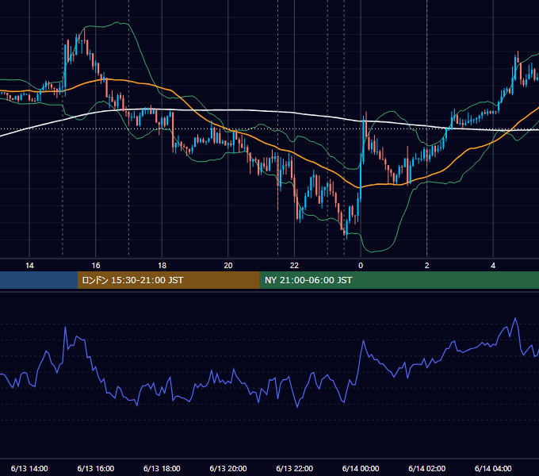Click the 6/14 04:00 date label on the bottom axis
Image resolution: width=539 pixels, height=476 pixels.
(x=493, y=468)
